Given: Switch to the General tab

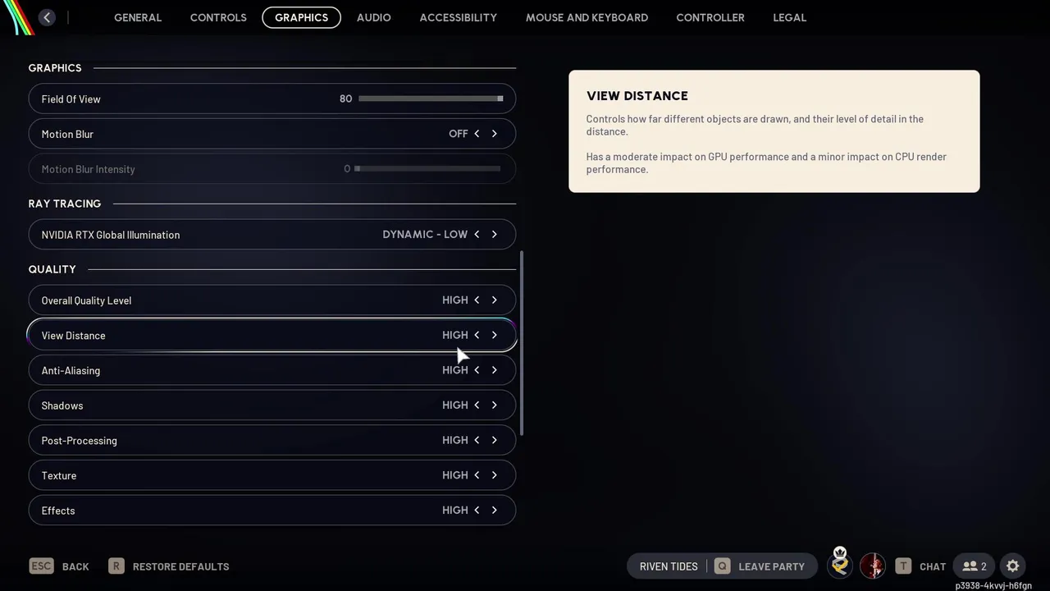Looking at the screenshot, I should [138, 17].
